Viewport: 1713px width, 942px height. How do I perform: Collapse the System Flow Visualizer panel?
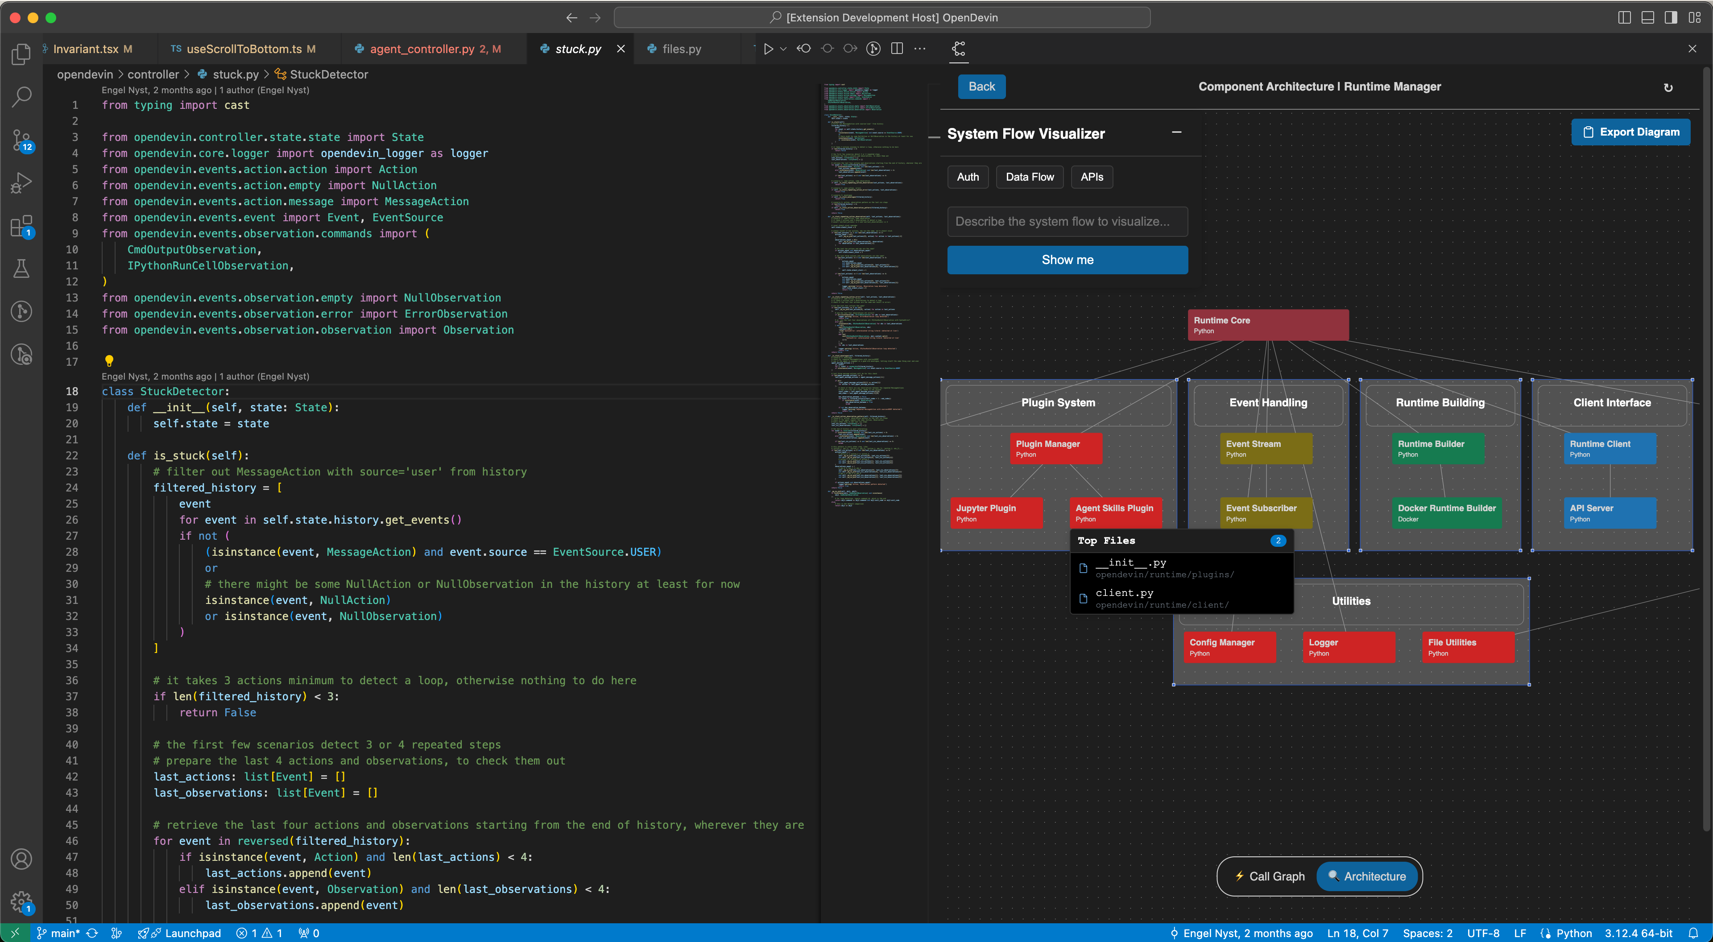pos(1176,132)
